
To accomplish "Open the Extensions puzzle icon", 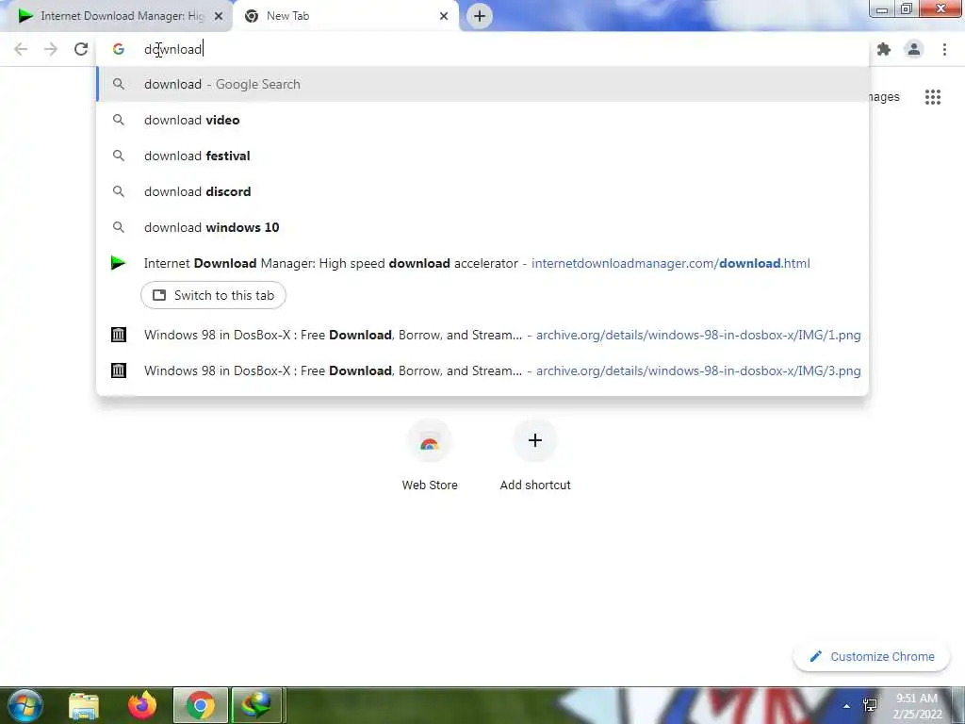I will point(884,49).
